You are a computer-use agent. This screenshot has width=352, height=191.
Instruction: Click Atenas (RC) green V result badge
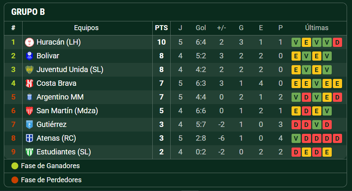pyautogui.click(x=296, y=138)
